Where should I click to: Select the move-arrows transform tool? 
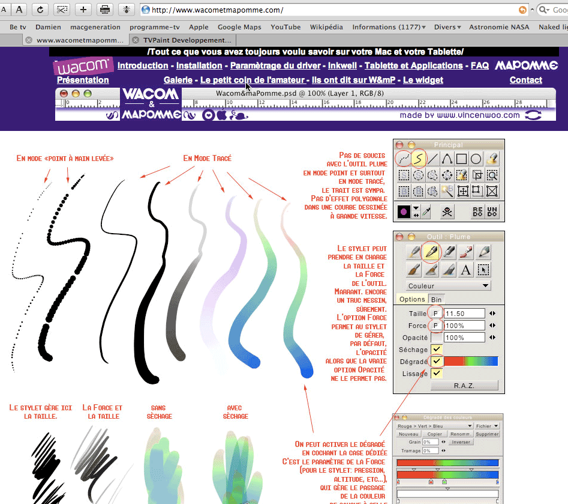[x=462, y=191]
